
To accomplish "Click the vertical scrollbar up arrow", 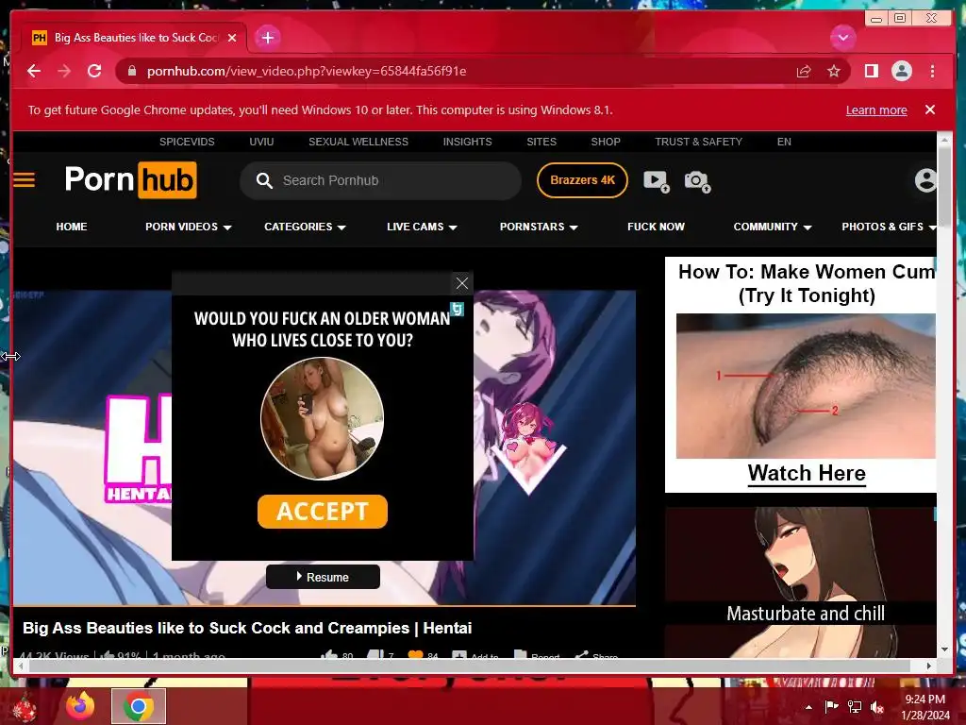I will click(943, 141).
